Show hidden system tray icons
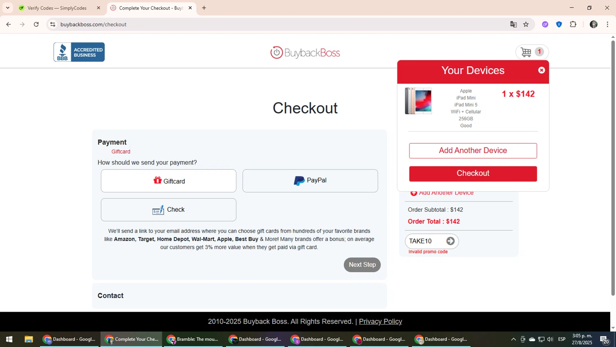This screenshot has width=616, height=347. pos(513,339)
